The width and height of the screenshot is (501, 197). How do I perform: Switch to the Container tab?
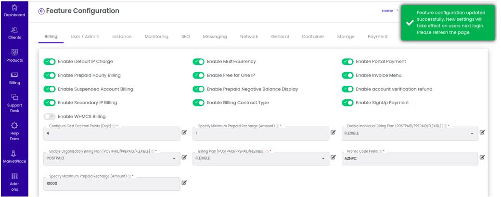coord(313,37)
